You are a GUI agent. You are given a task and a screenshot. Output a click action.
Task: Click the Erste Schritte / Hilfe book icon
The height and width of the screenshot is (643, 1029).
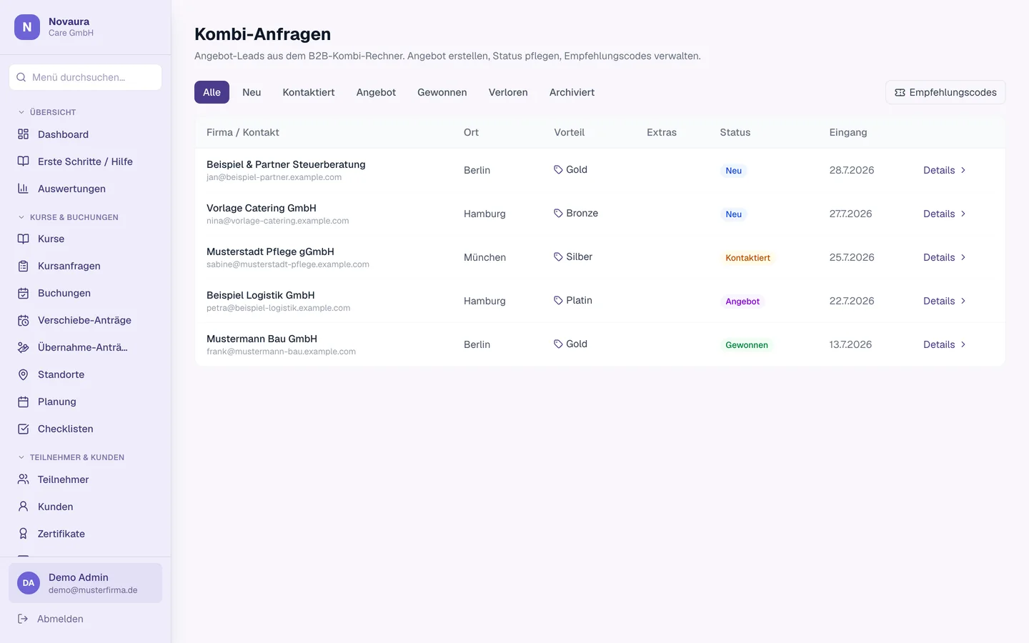(23, 161)
